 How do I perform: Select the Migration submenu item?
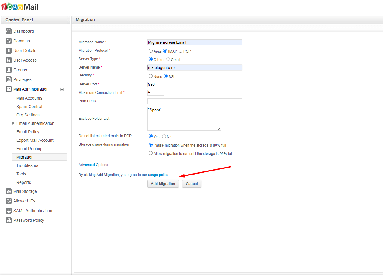pyautogui.click(x=39, y=157)
